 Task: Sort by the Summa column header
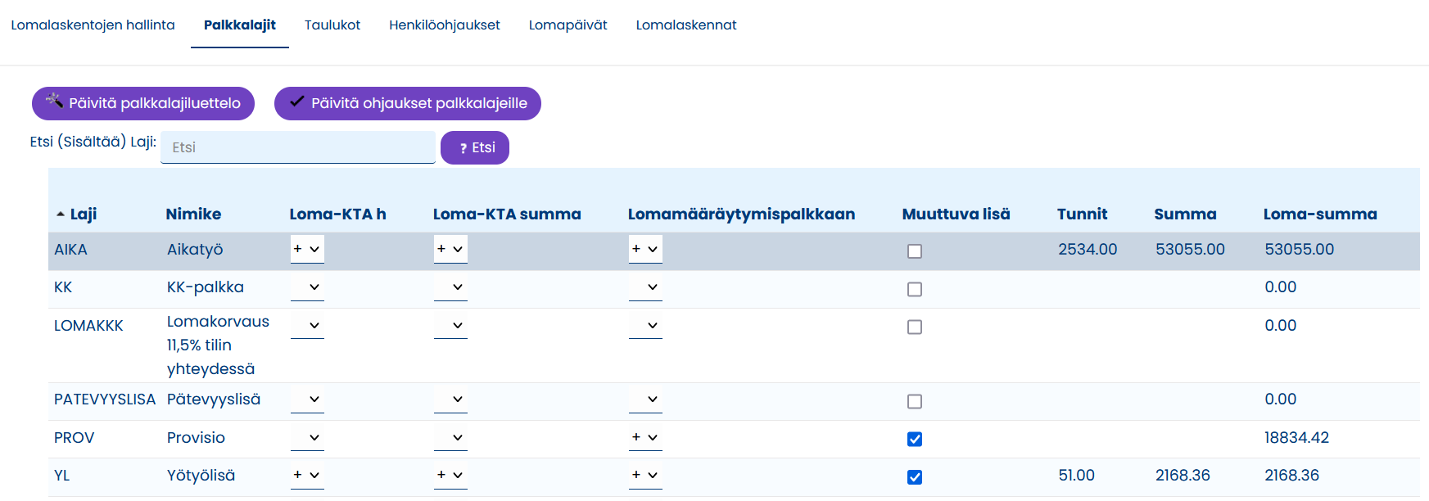coord(1185,214)
